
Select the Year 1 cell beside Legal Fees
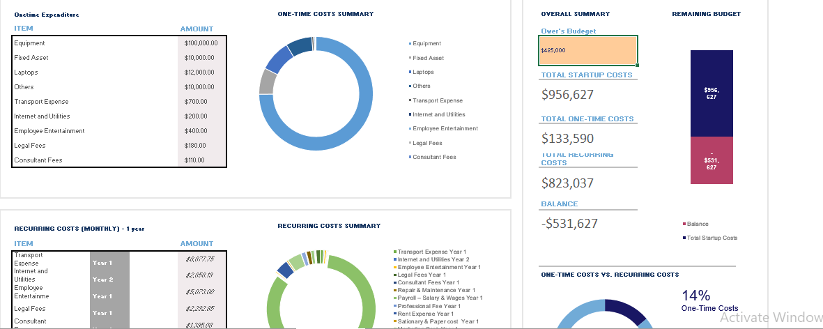102,313
